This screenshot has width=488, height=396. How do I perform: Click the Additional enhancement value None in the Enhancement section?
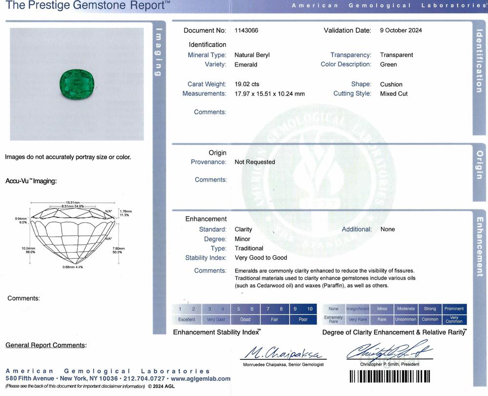point(388,229)
